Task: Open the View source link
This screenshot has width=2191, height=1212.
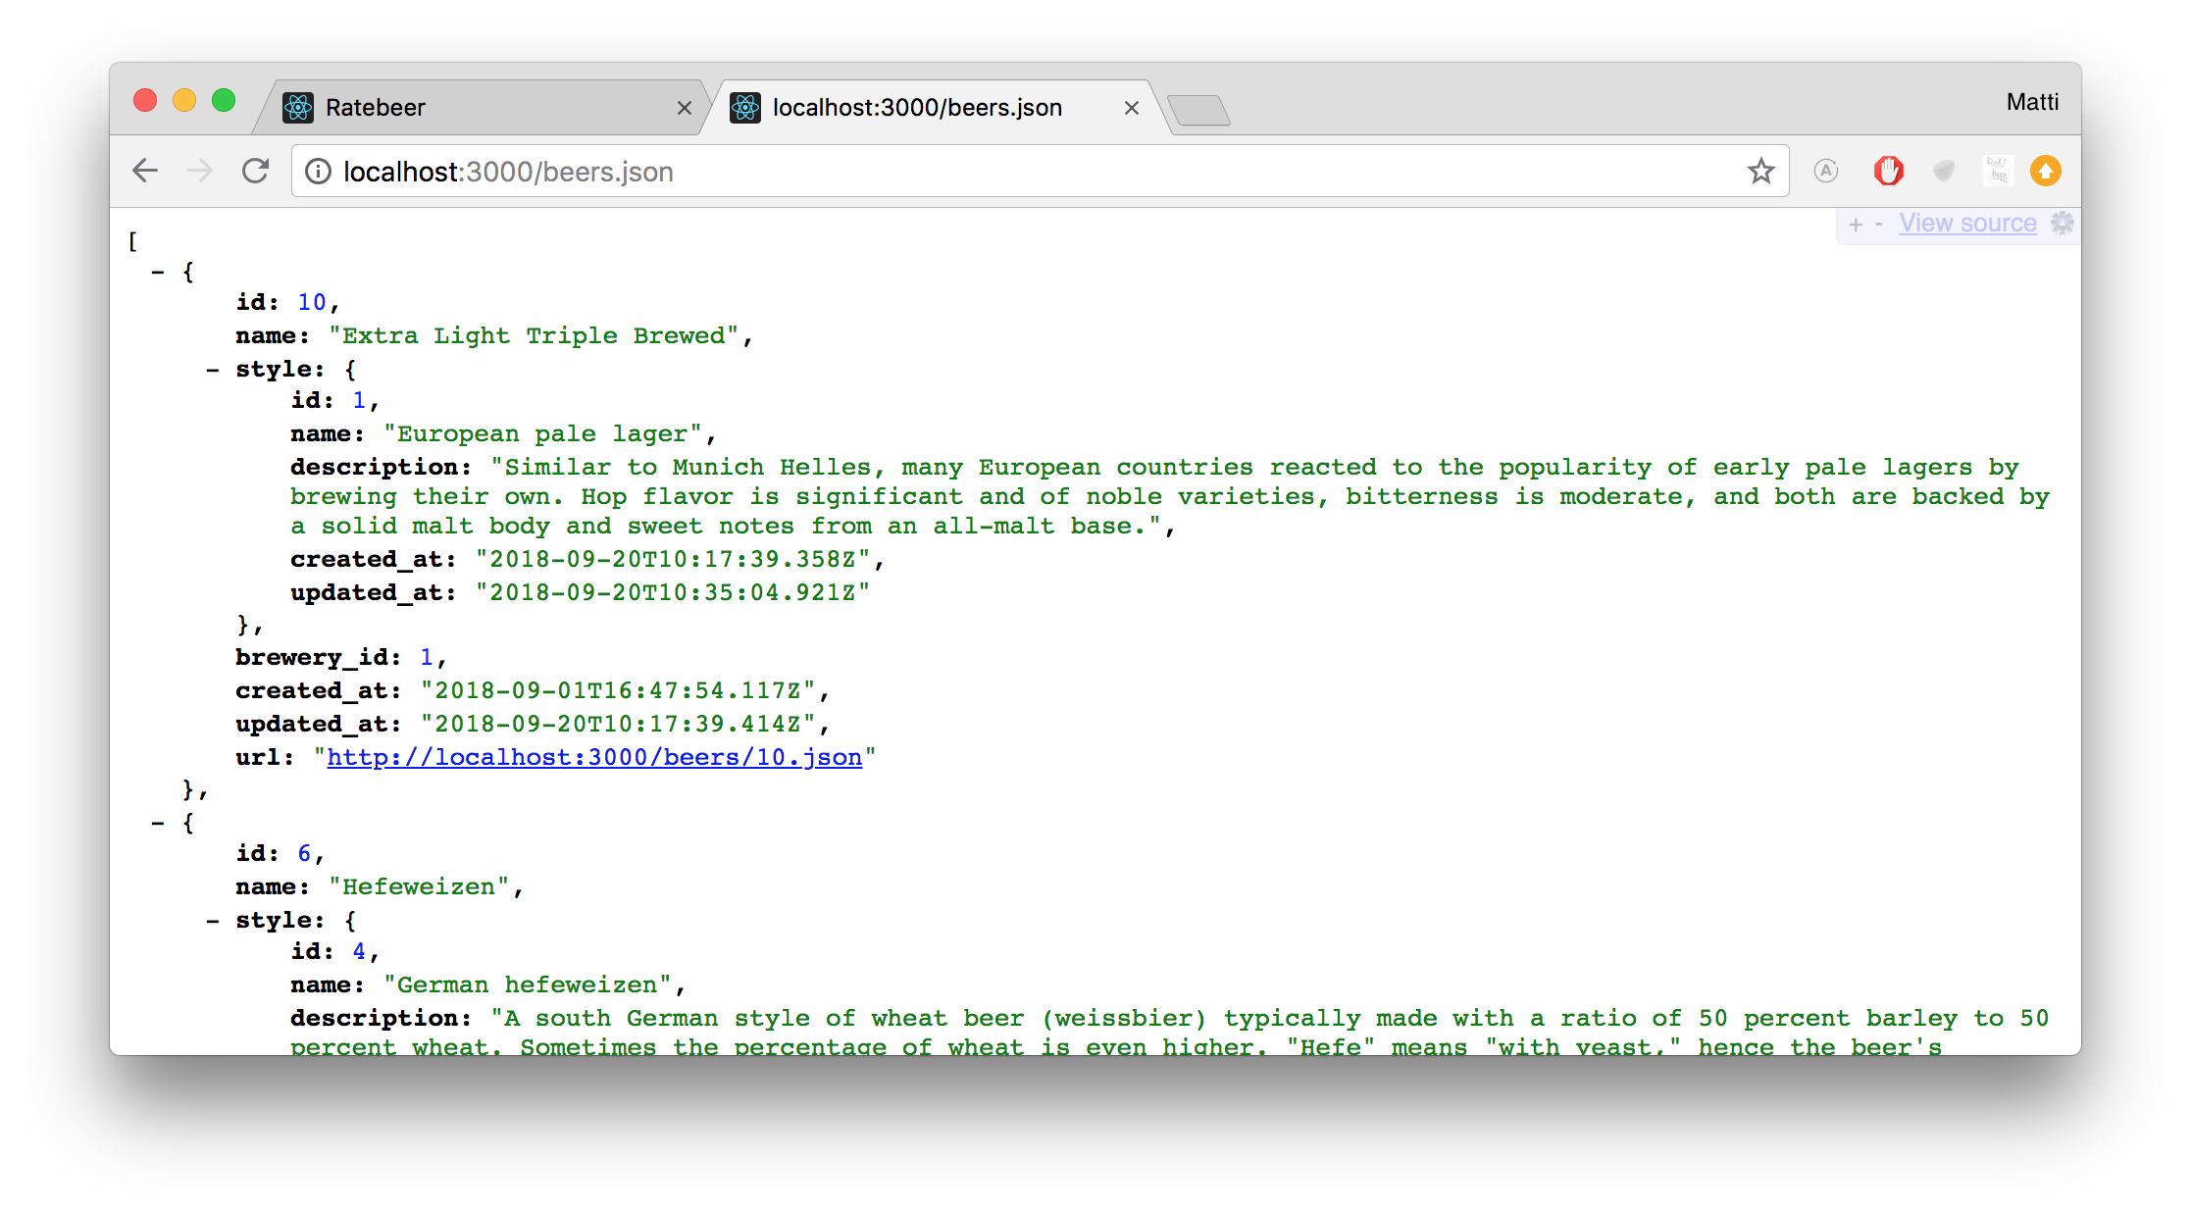Action: point(1967,224)
